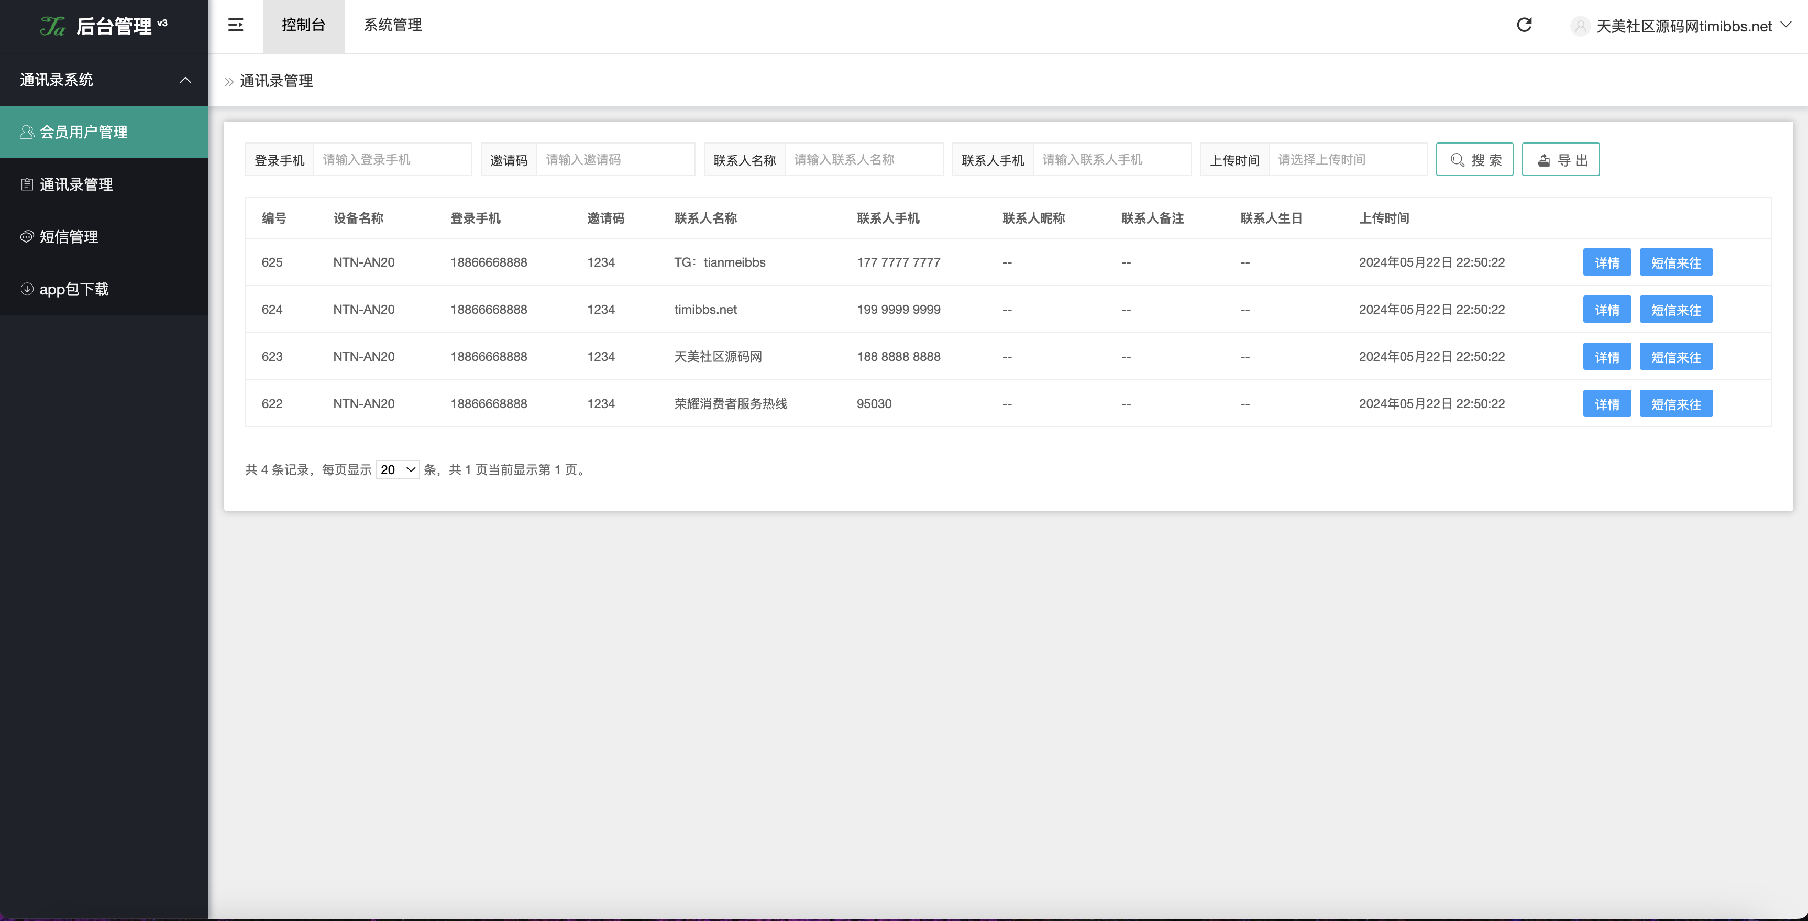Click the app包下载 download icon
Screen dimensions: 1808x921
pos(27,289)
